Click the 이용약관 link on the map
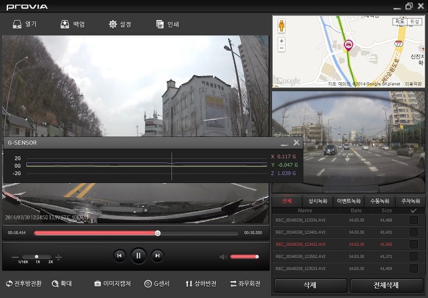This screenshot has width=428, height=298. coord(413,84)
